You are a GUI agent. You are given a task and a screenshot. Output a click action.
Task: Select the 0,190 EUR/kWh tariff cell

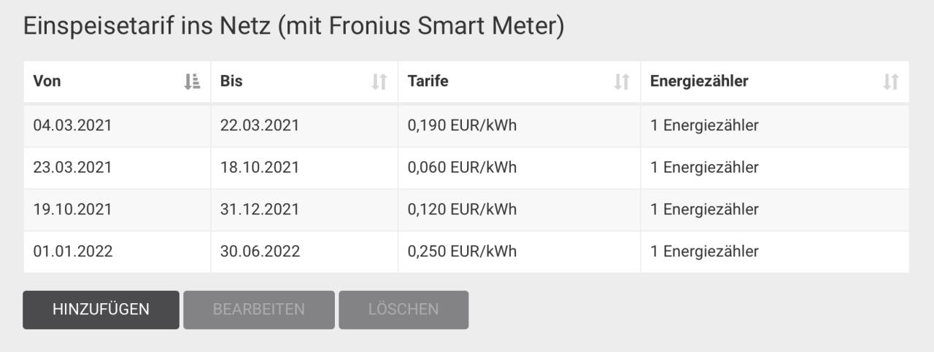520,126
